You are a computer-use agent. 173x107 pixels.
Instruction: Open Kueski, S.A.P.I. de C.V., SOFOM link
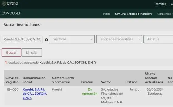pyautogui.click(x=35, y=94)
